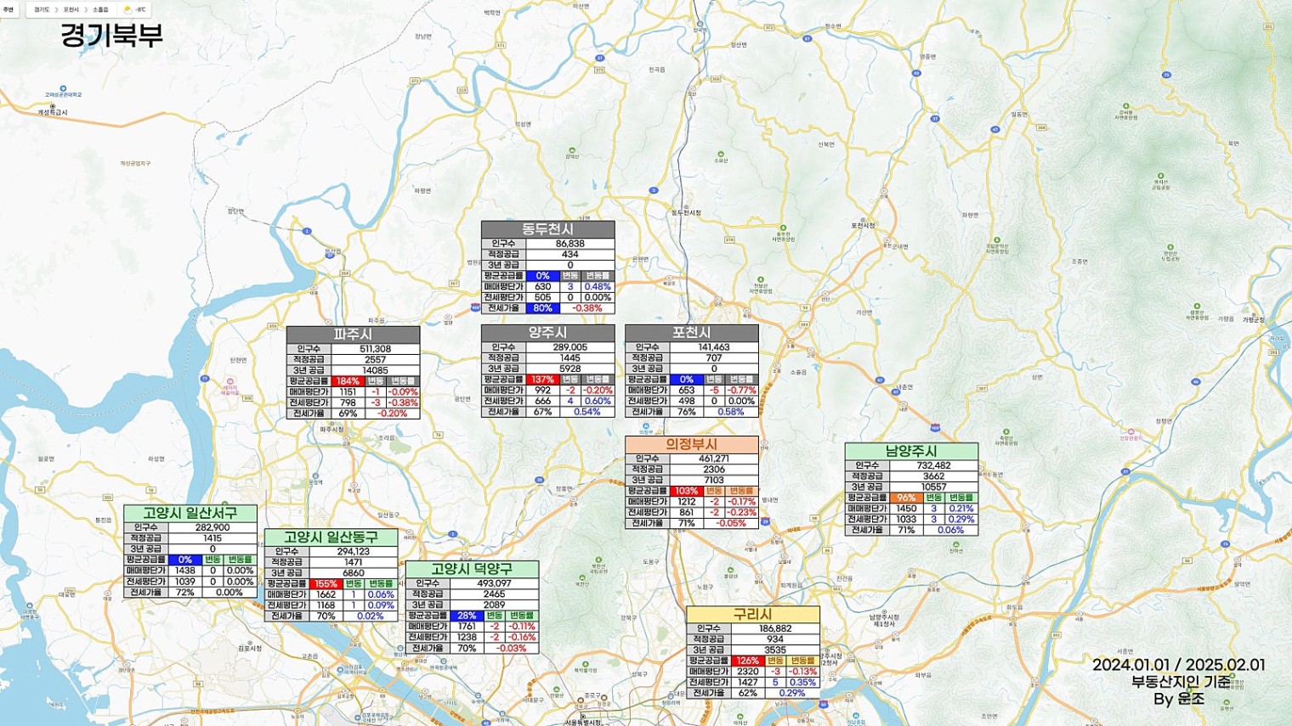Click the green 남양주시 table header

point(911,451)
